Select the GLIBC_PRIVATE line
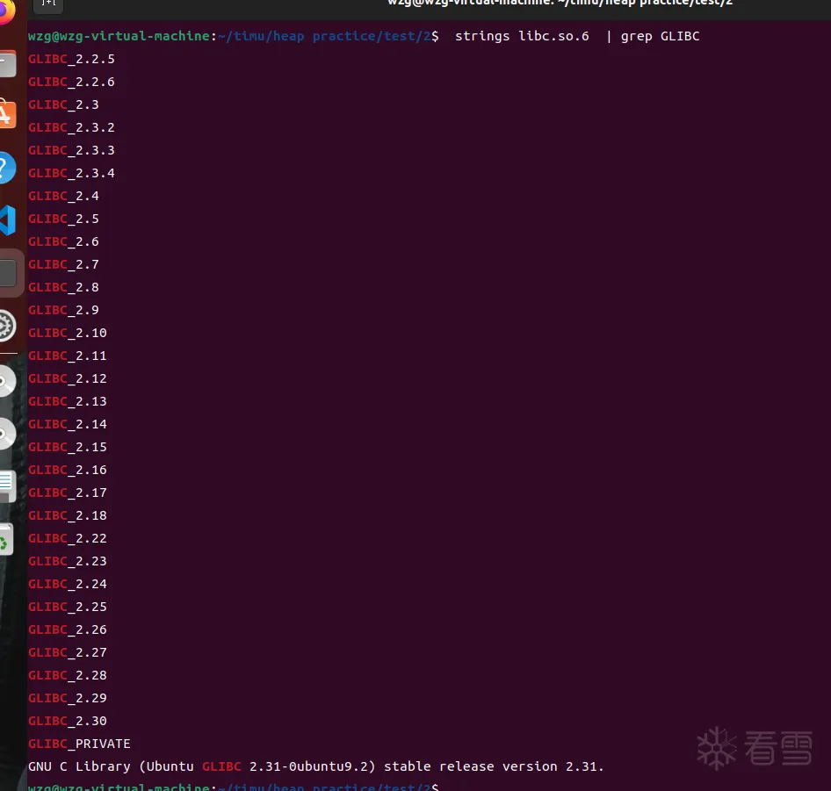 79,744
